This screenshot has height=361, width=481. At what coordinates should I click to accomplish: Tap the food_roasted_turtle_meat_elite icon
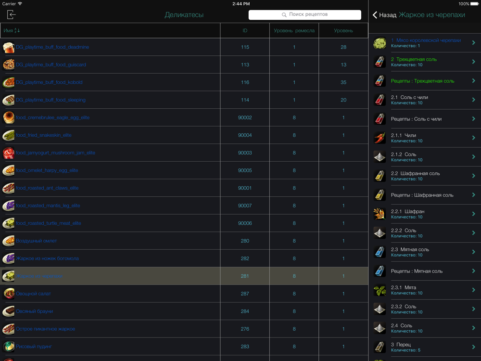click(9, 223)
